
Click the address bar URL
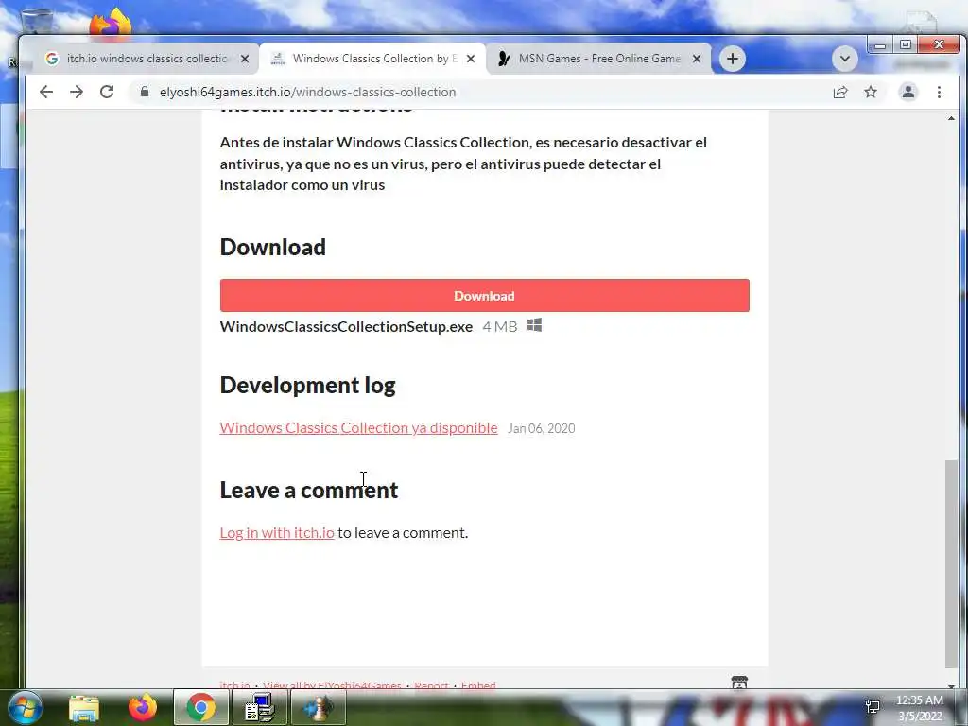pyautogui.click(x=307, y=92)
